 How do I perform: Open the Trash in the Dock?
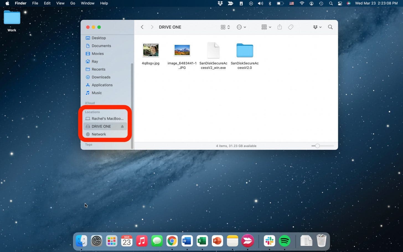click(x=321, y=241)
